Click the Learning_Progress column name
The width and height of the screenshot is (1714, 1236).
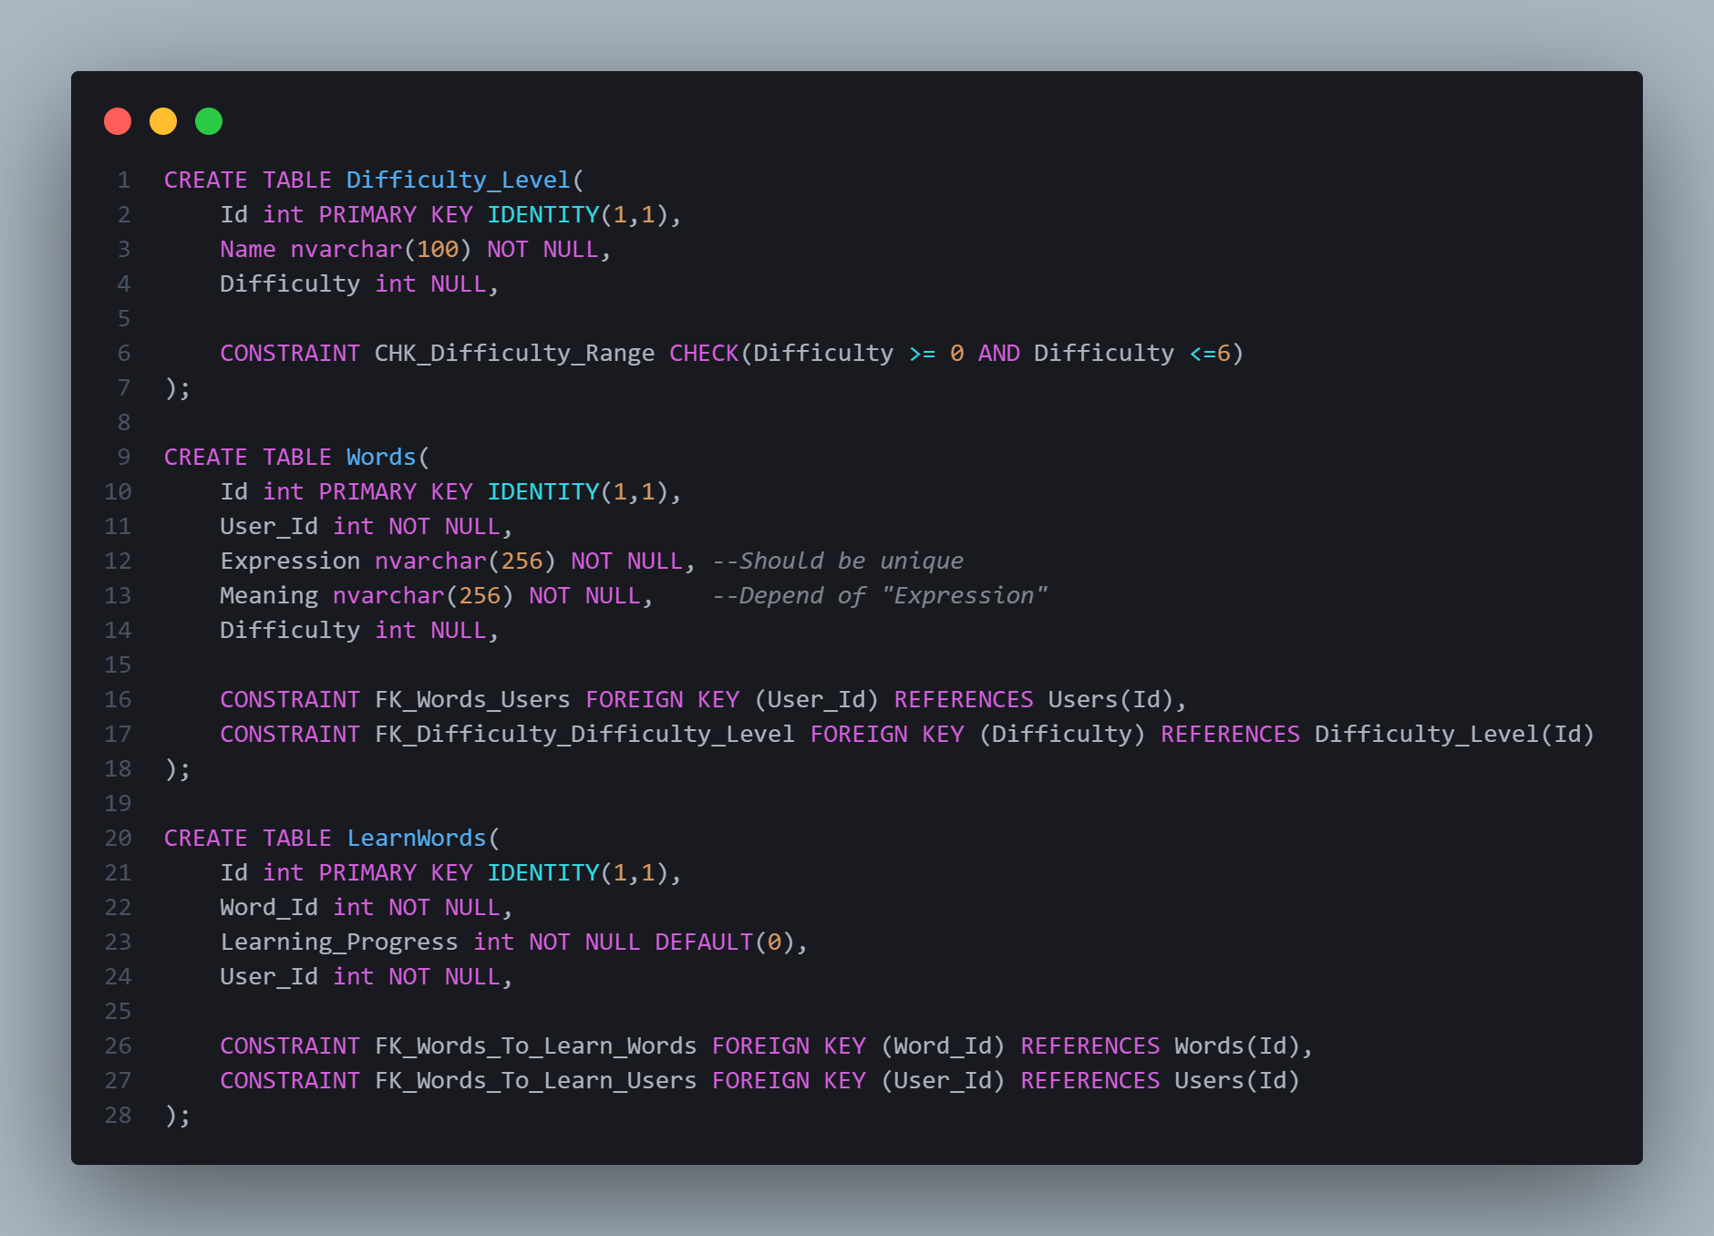tap(339, 942)
